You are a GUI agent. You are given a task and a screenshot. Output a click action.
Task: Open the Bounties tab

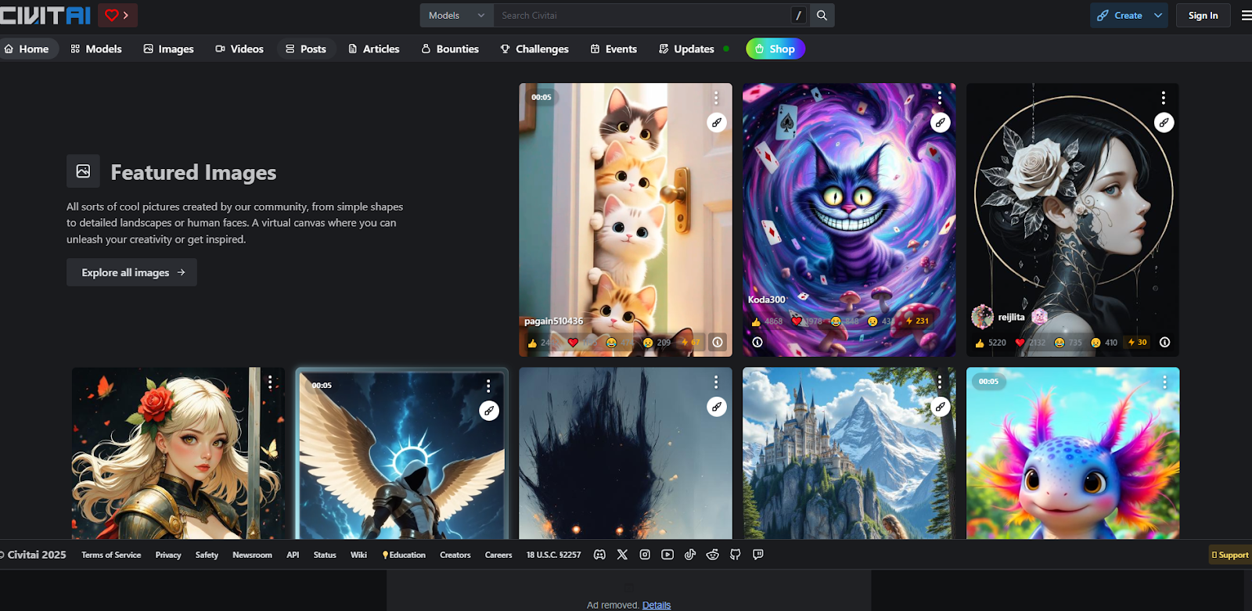450,49
